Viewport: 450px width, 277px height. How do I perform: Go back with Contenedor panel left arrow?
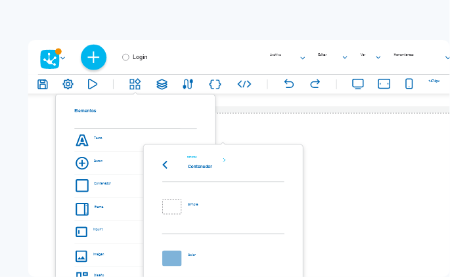(x=165, y=165)
